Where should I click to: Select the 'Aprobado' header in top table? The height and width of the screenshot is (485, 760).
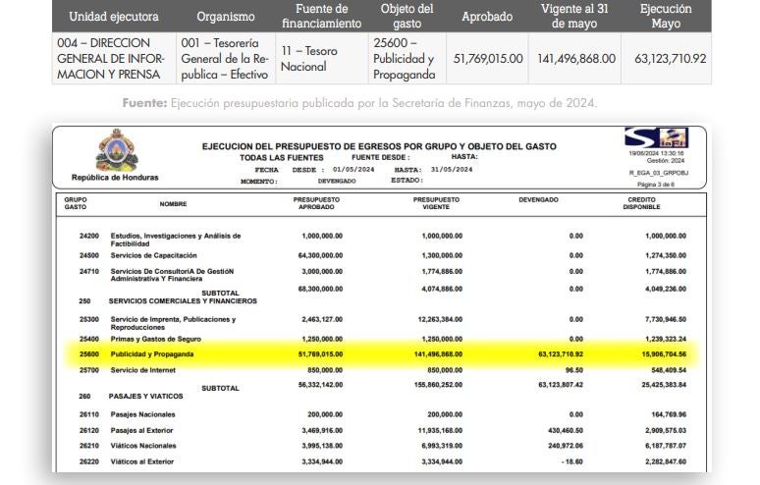click(x=487, y=17)
